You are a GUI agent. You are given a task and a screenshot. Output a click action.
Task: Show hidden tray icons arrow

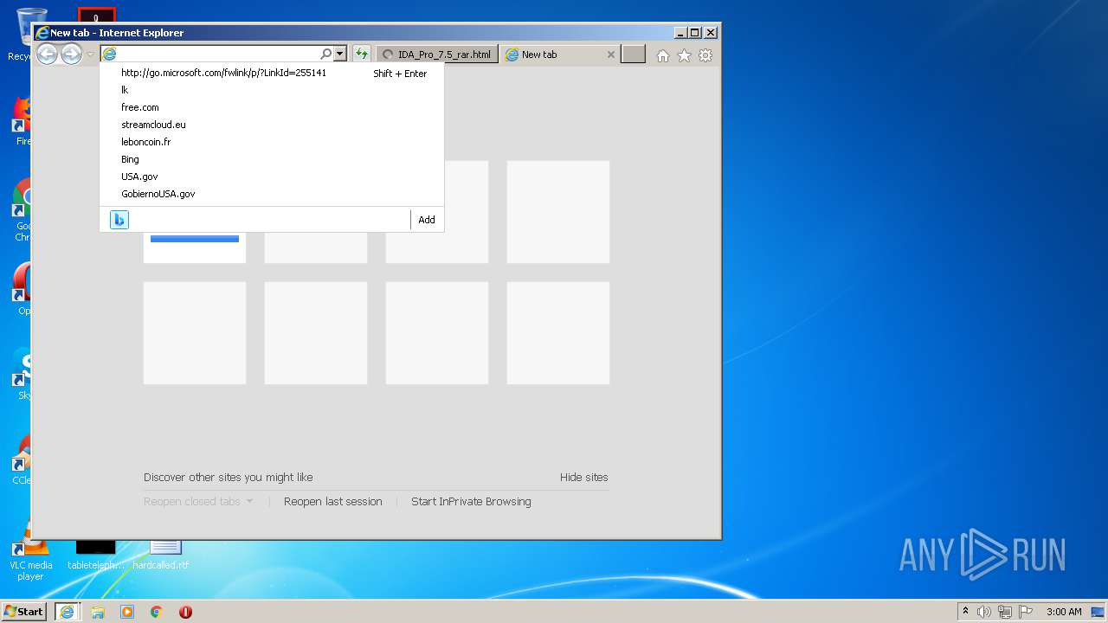click(x=965, y=611)
